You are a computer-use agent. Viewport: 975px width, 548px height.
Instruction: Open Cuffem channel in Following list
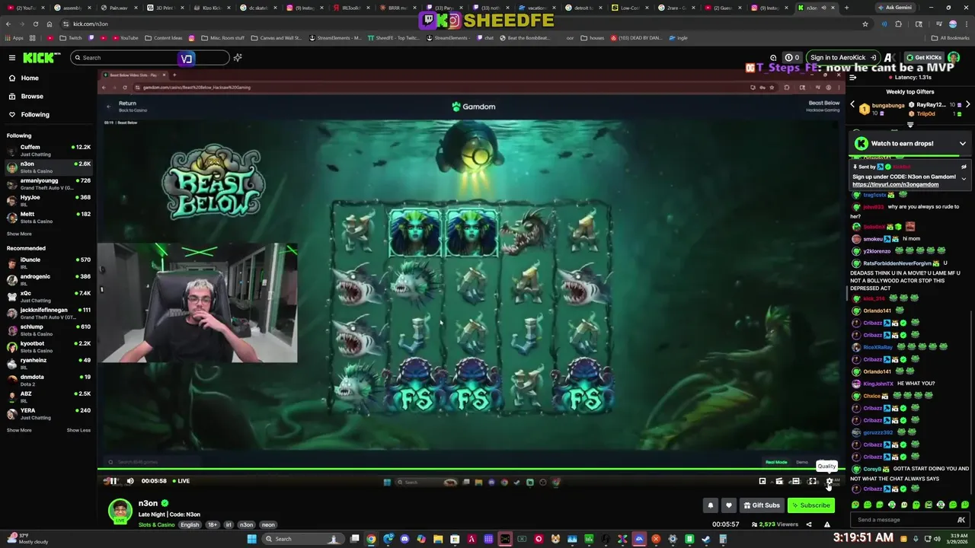coord(47,151)
